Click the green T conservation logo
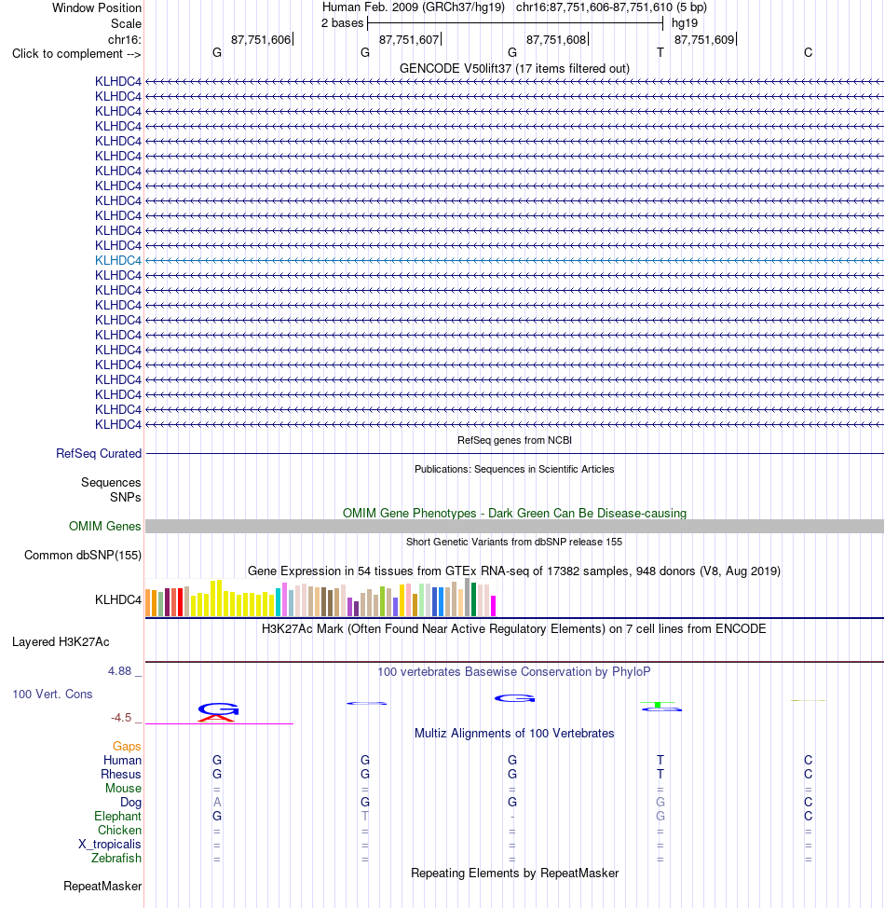 click(660, 705)
